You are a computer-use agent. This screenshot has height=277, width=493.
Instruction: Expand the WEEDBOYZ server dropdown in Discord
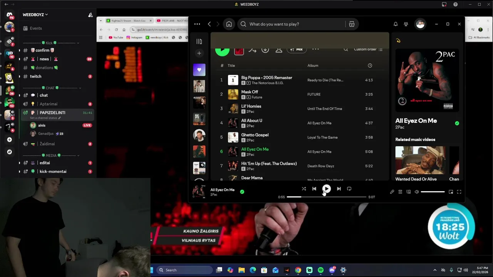(x=35, y=15)
